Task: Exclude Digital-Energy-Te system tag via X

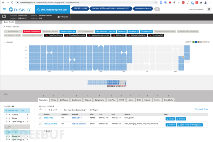Action: tap(10, 122)
